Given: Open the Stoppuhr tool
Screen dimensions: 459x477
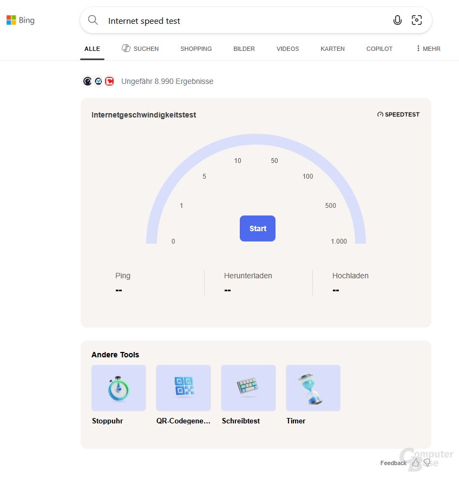Looking at the screenshot, I should point(119,388).
